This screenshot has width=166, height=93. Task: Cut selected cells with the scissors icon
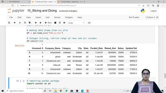pyautogui.click(x=20, y=23)
